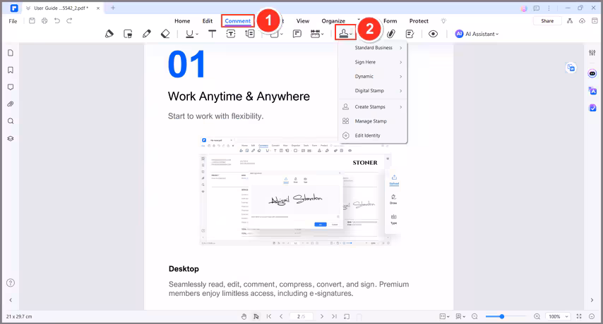Undo the last action
Image resolution: width=603 pixels, height=324 pixels.
click(x=57, y=20)
